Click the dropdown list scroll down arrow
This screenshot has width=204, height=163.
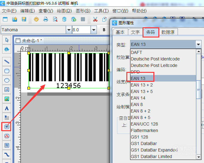pyautogui.click(x=198, y=157)
